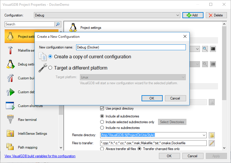Image resolution: width=231 pixels, height=163 pixels.
Task: Open Path mapping folders icon
Action: tap(10, 147)
